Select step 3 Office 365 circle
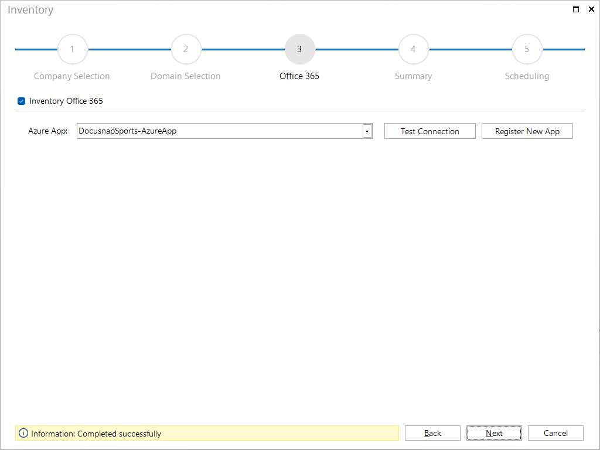 point(299,49)
